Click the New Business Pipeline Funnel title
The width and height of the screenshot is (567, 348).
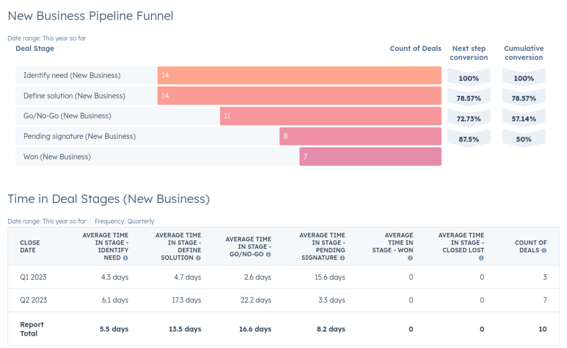click(x=90, y=16)
